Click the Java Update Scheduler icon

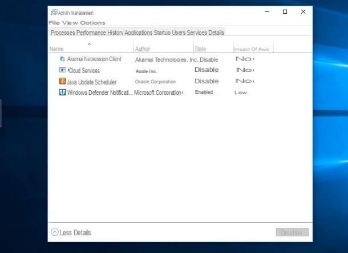tap(62, 81)
